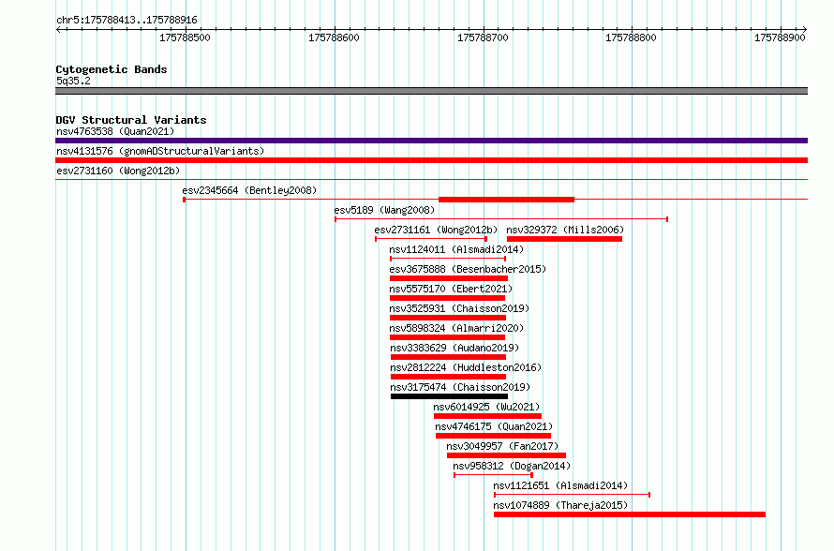Select the red nsv4131576 variant bar
Screen dimensions: 834x551
(431, 160)
